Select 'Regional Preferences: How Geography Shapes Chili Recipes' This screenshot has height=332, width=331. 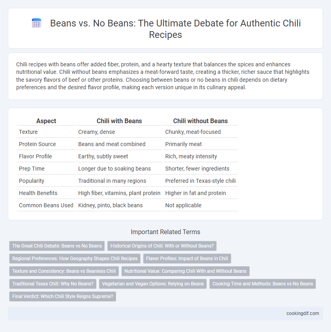coord(75,259)
